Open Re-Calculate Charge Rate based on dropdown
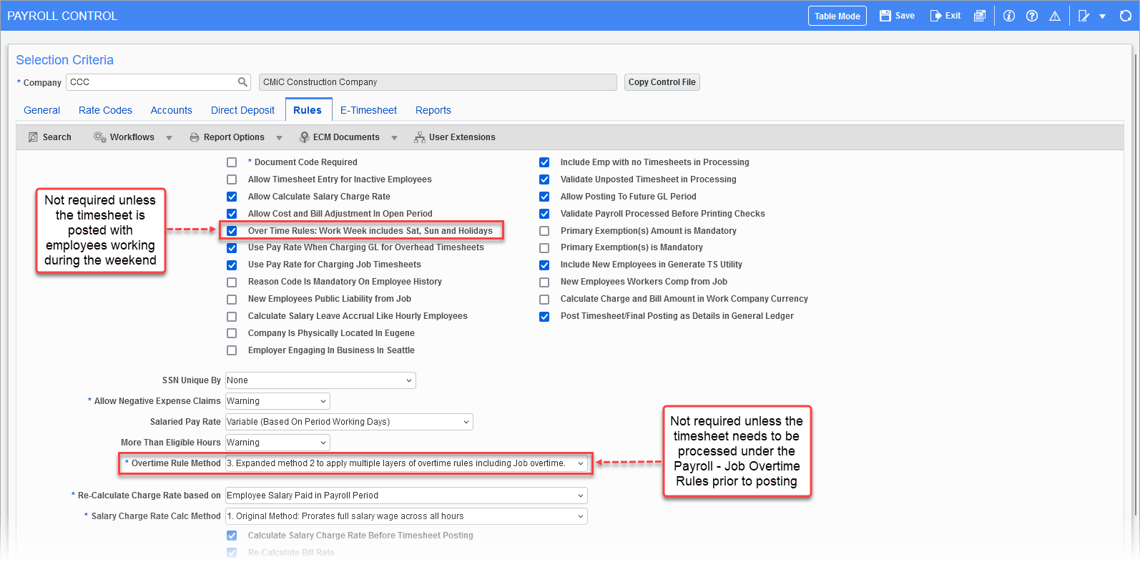 tap(406, 496)
